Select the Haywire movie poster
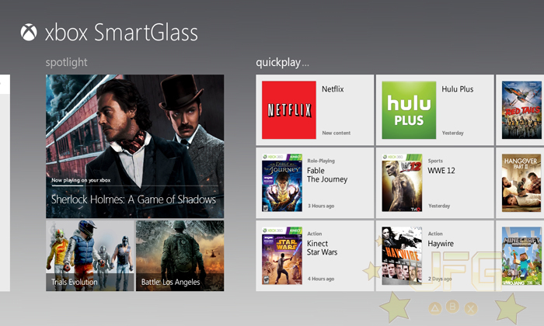Image resolution: width=544 pixels, height=326 pixels. click(x=402, y=255)
